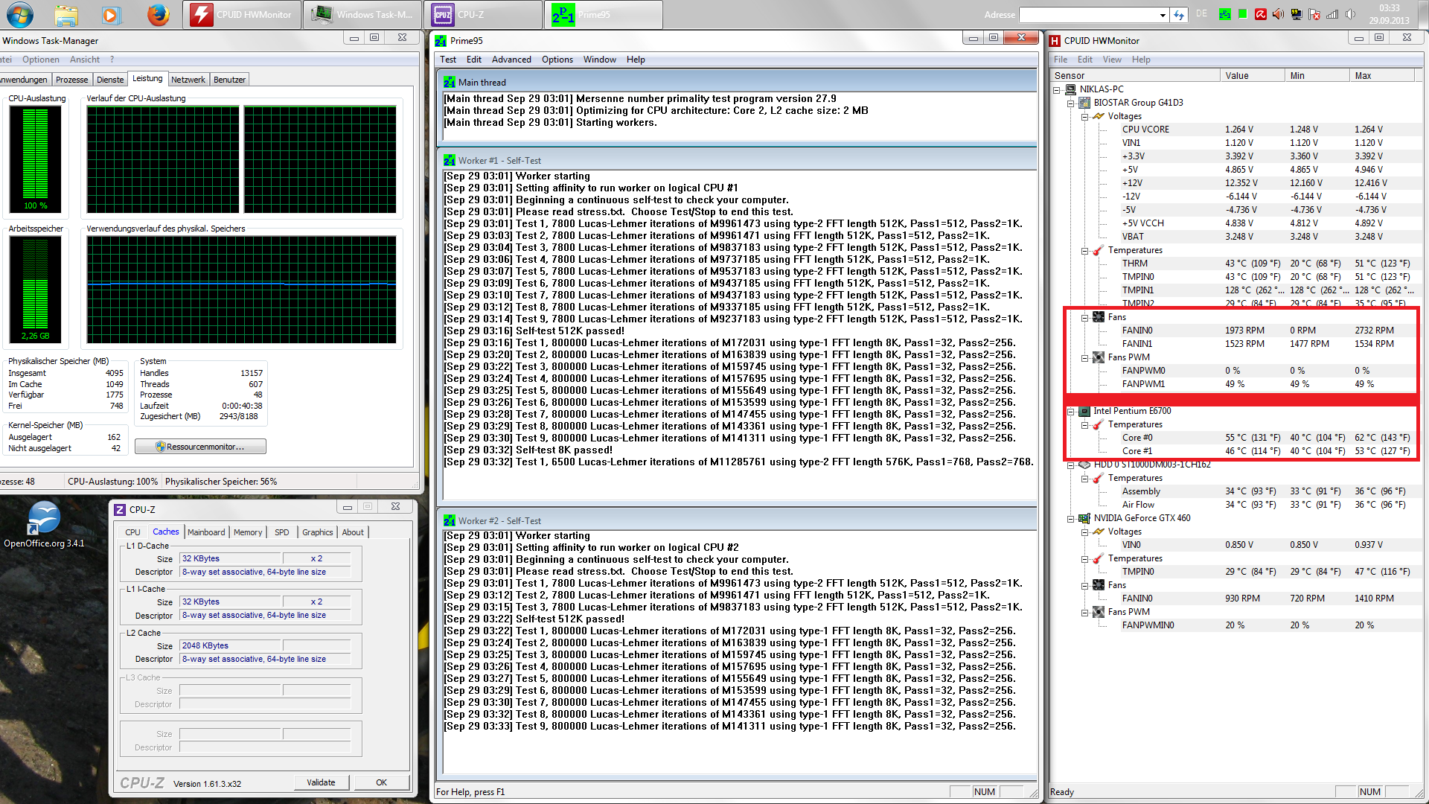The width and height of the screenshot is (1429, 804).
Task: Click the Max column header in HWMonitor
Action: point(1381,76)
